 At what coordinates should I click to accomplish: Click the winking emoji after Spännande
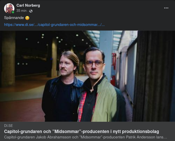[27, 18]
